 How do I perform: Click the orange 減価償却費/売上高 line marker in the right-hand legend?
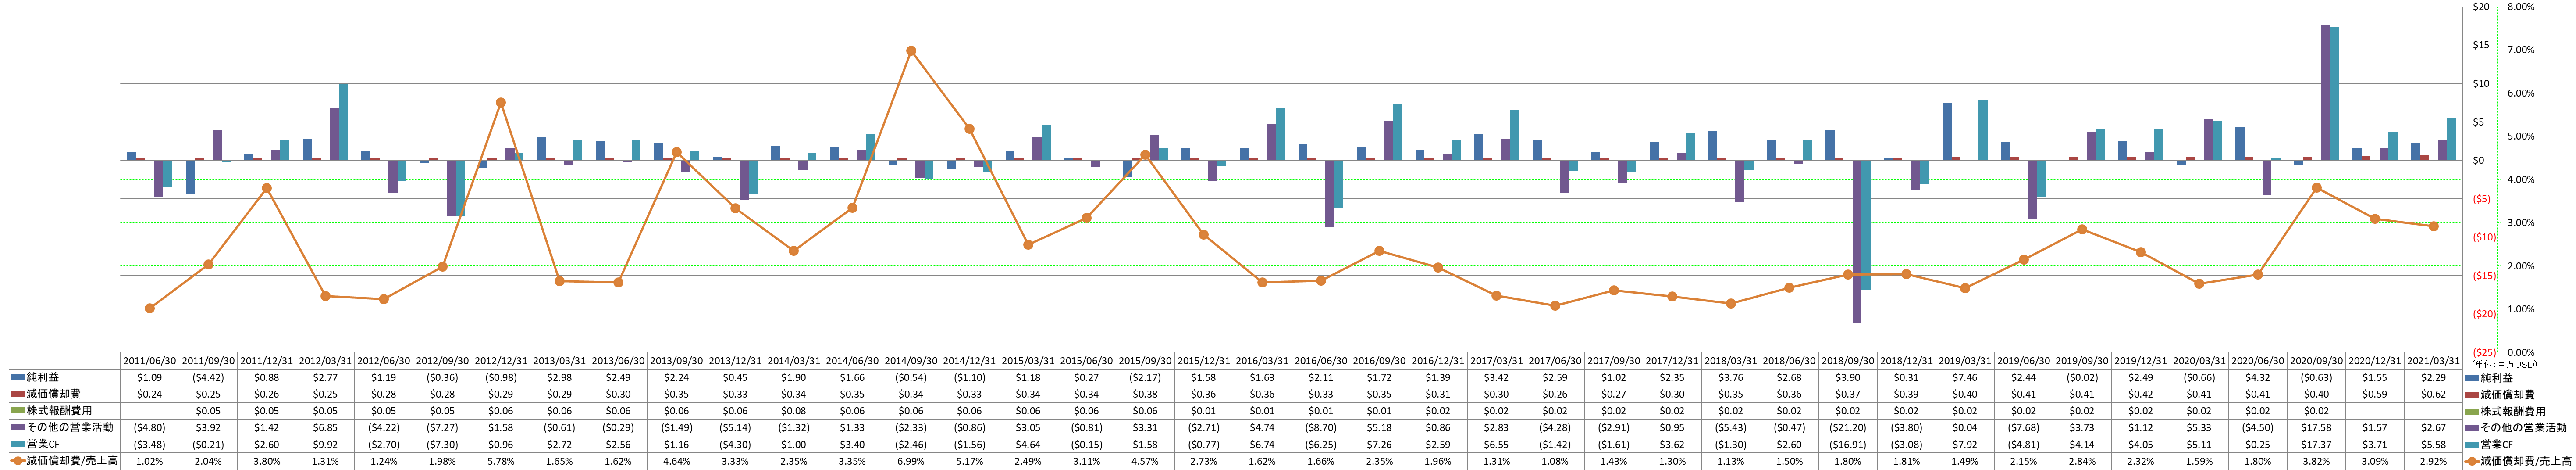pos(2472,461)
